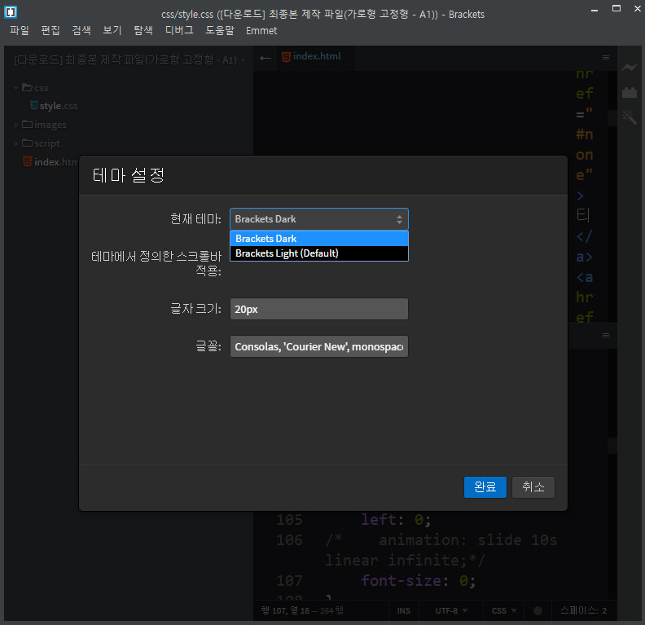Open the Extension Manager brick icon
Viewport: 645px width, 625px height.
629,92
